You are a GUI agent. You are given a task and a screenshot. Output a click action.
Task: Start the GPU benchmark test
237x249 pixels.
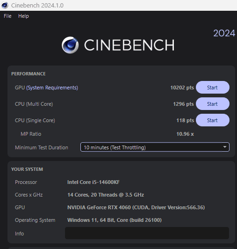point(213,88)
